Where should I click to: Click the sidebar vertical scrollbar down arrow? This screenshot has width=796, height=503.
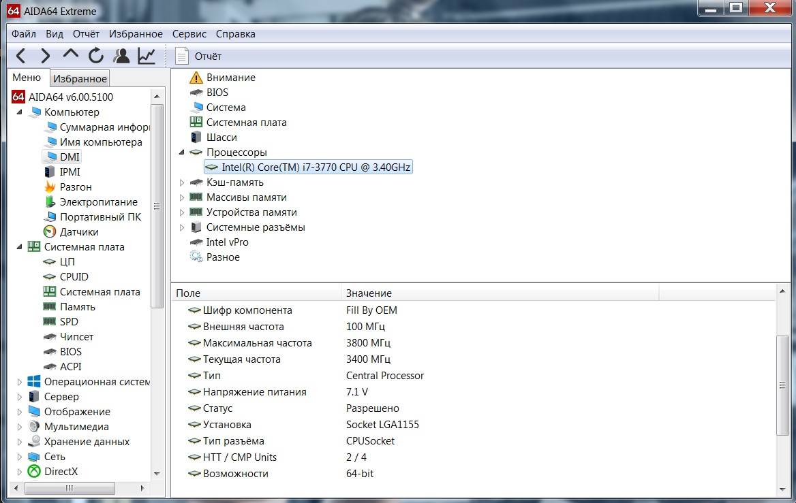(x=157, y=473)
